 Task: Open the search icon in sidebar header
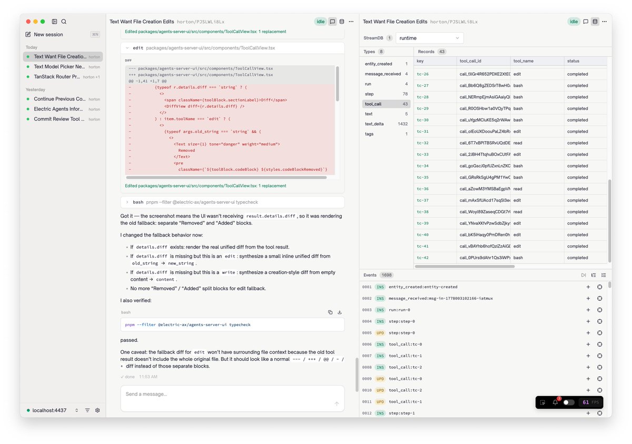click(64, 22)
